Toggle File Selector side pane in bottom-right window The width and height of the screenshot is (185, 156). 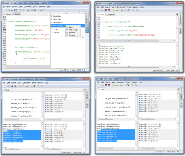click(181, 93)
